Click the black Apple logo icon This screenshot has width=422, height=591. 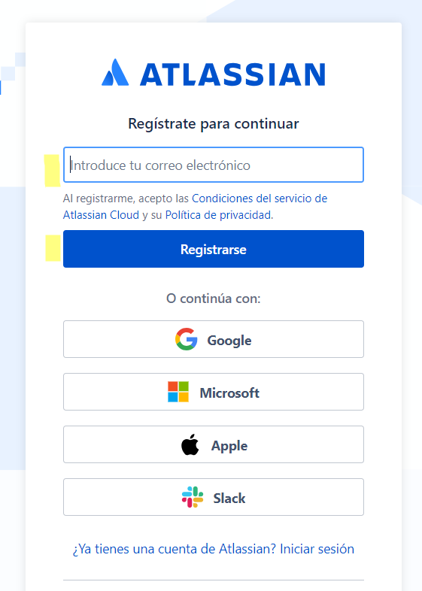[x=190, y=444]
